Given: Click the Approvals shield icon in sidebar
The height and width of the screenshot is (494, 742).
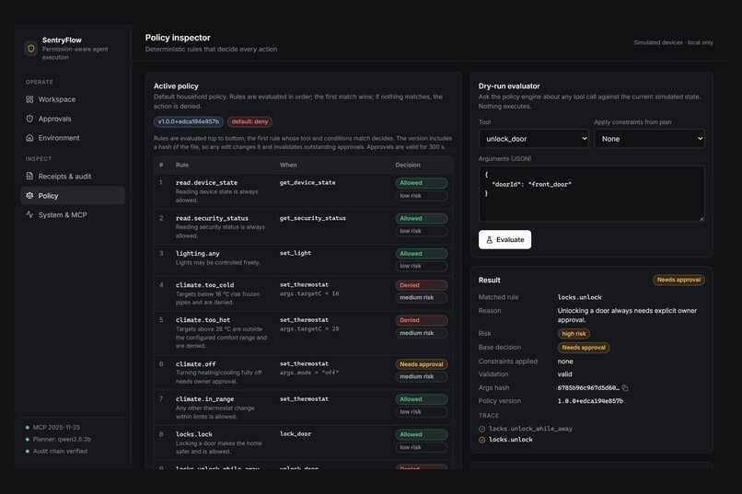Looking at the screenshot, I should [29, 119].
